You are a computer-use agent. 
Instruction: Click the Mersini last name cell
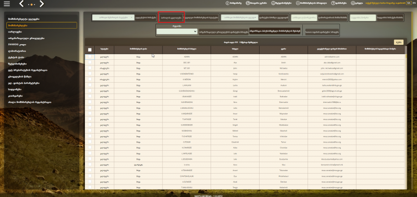[x=283, y=80]
